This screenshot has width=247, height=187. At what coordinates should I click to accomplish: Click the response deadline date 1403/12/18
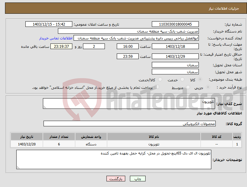tap(175, 46)
